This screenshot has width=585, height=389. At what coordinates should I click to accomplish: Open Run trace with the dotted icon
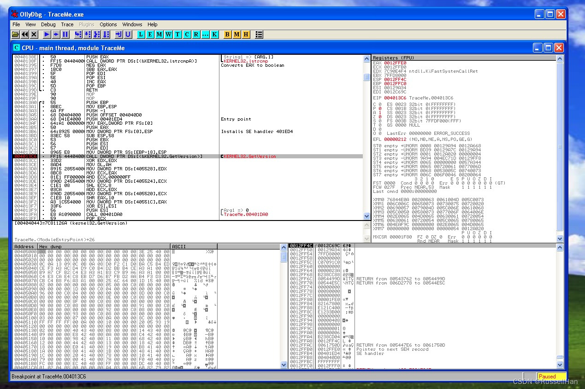[206, 35]
